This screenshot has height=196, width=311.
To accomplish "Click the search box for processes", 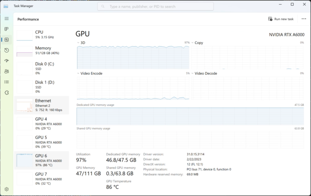I will pos(155,6).
